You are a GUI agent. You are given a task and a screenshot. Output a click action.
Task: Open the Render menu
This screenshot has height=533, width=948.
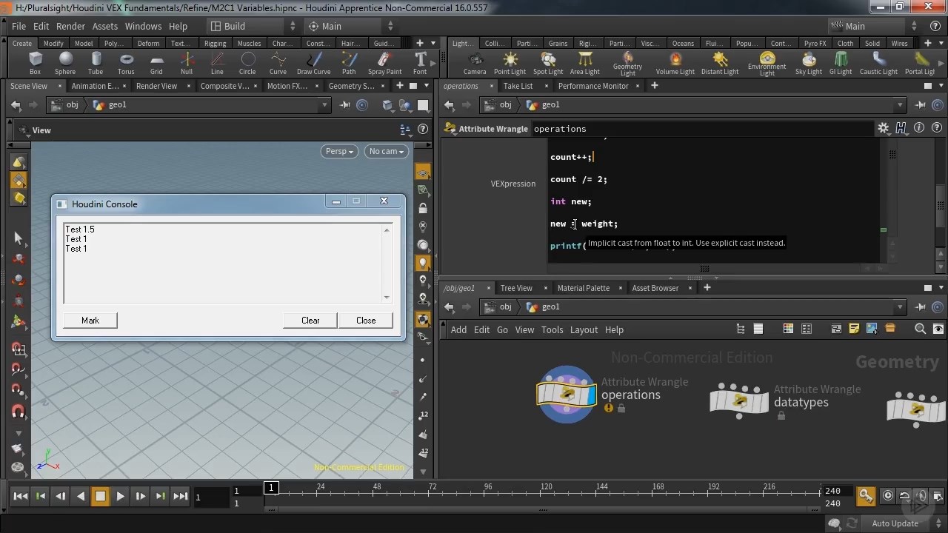coord(70,26)
